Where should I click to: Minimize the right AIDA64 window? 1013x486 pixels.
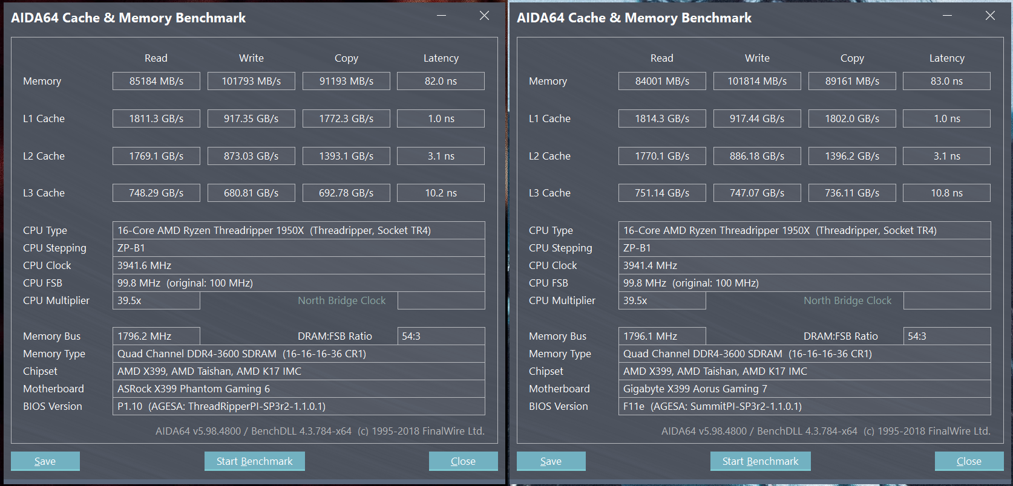(x=948, y=16)
